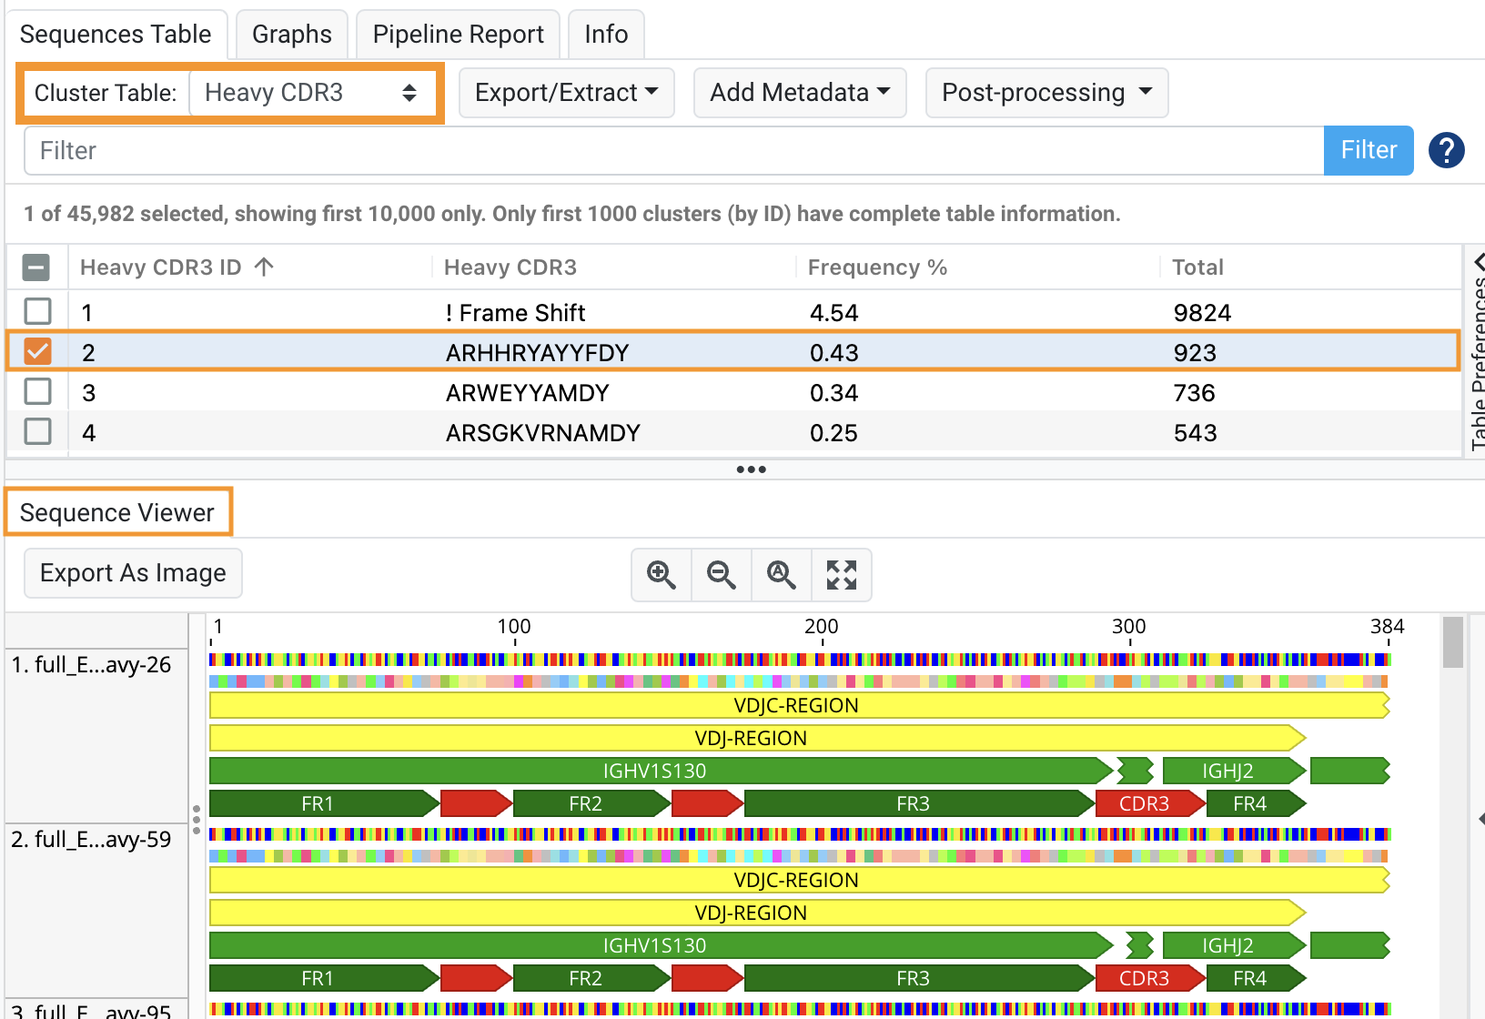Check the ARWEYYAMDY row checkbox
The image size is (1485, 1019).
37,391
